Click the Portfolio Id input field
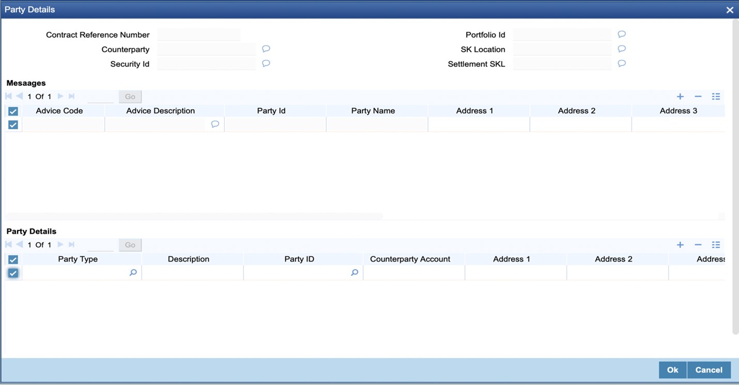Viewport: 739px width, 385px height. click(562, 35)
